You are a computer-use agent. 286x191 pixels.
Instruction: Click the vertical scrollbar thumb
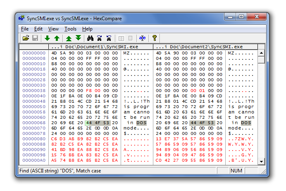[261, 60]
